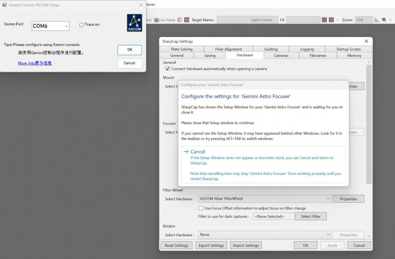Screen dimensions: 395x259
Task: Switch to the Polar Alignment tab
Action: [x=228, y=49]
